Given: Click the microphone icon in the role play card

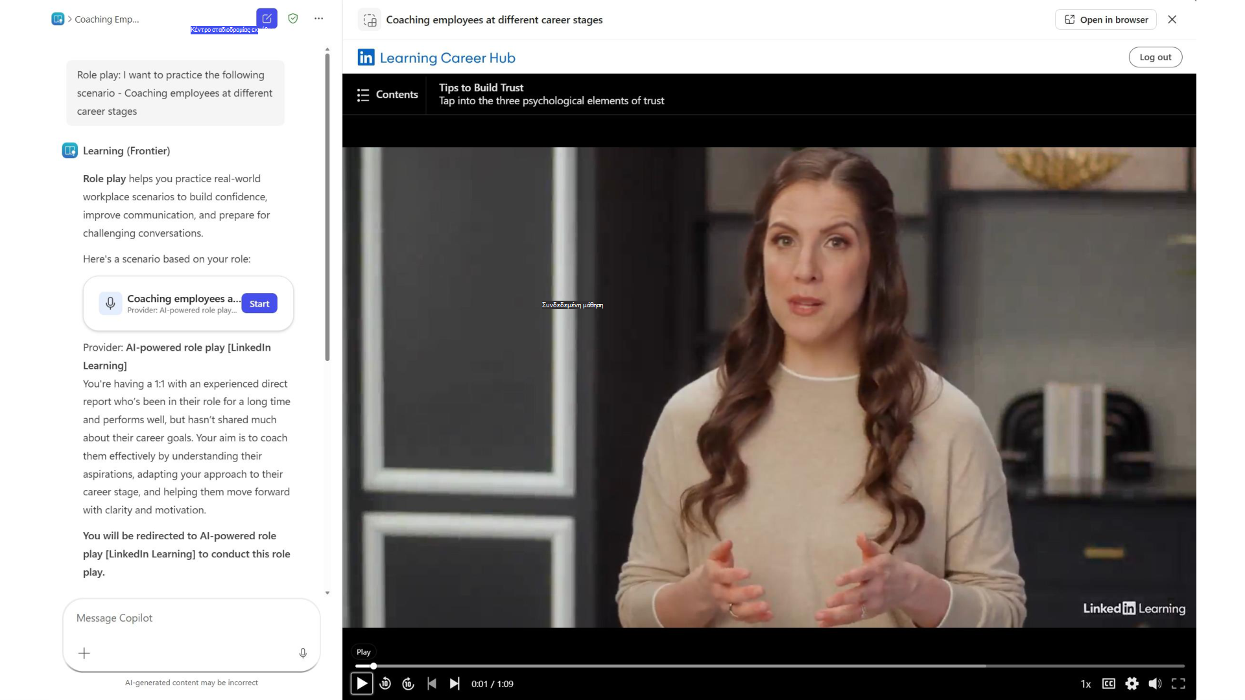Looking at the screenshot, I should (110, 303).
